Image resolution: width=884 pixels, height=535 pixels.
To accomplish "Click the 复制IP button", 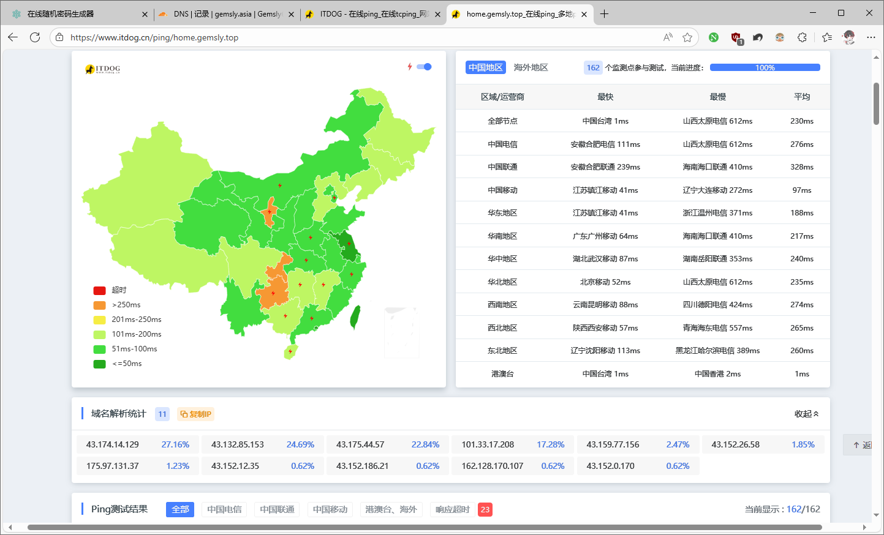I will click(x=195, y=414).
